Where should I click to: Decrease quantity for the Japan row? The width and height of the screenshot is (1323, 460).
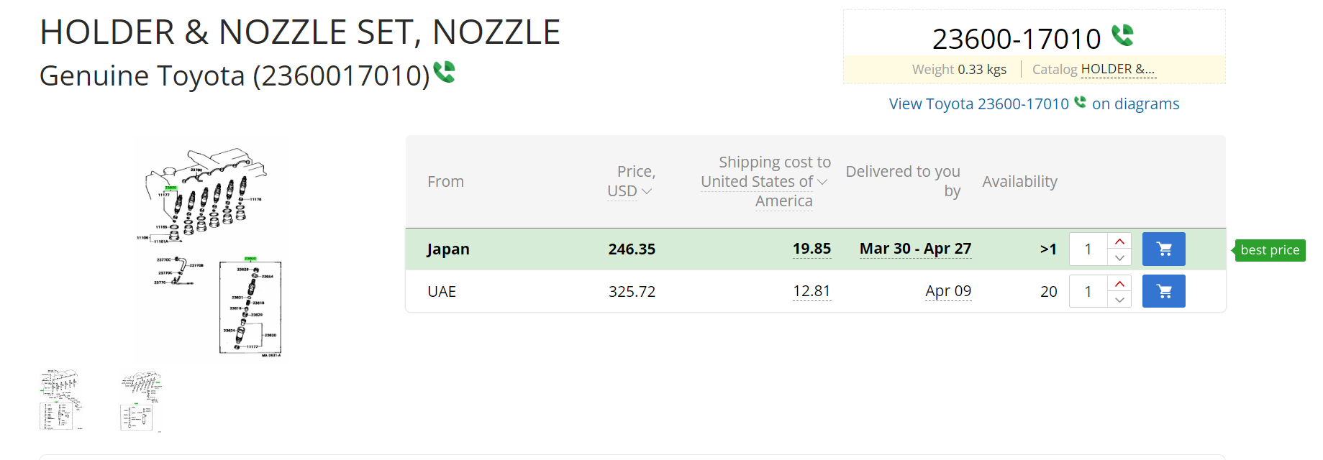[1119, 257]
